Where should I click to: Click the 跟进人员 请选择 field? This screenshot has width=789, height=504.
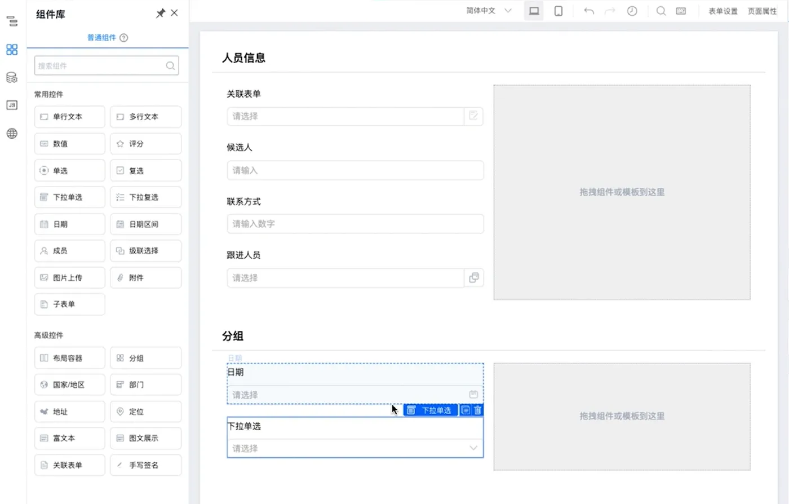click(345, 278)
